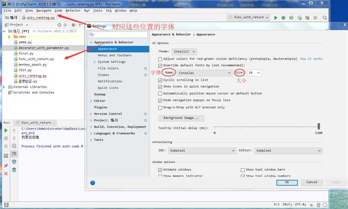Enable Show tool window bars checkbox
348x209 pixels.
pos(242,170)
